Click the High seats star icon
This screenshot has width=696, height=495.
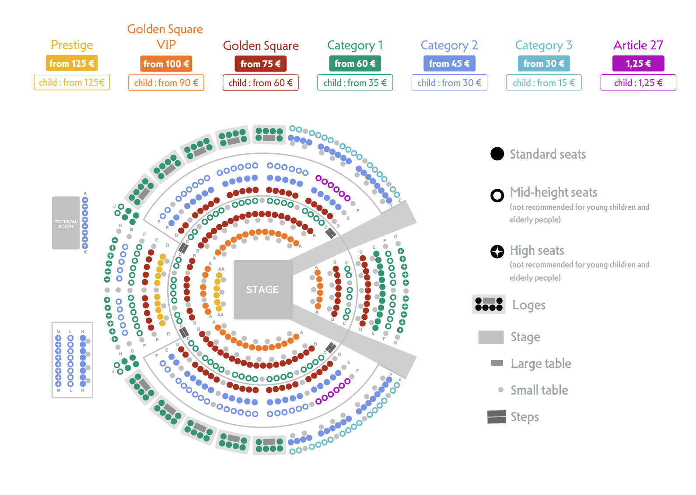497,251
